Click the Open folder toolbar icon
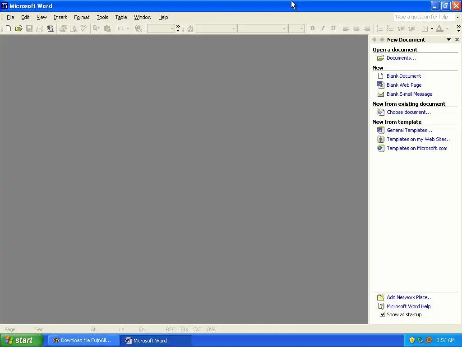This screenshot has width=462, height=347. [18, 28]
